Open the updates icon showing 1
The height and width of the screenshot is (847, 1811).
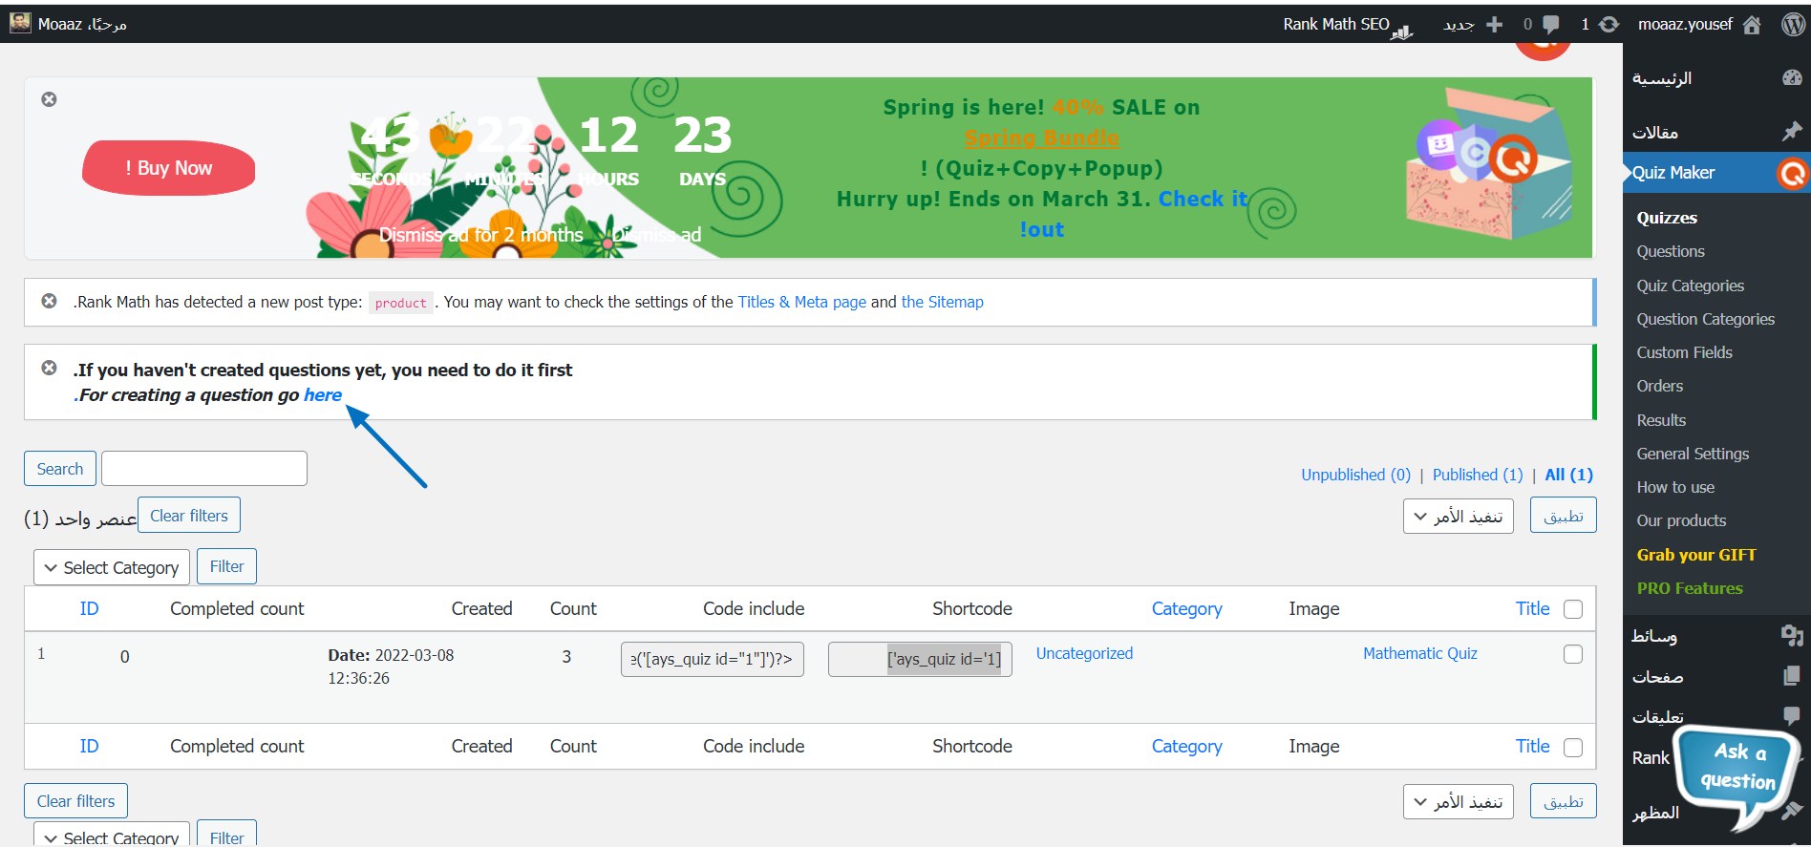pyautogui.click(x=1609, y=25)
